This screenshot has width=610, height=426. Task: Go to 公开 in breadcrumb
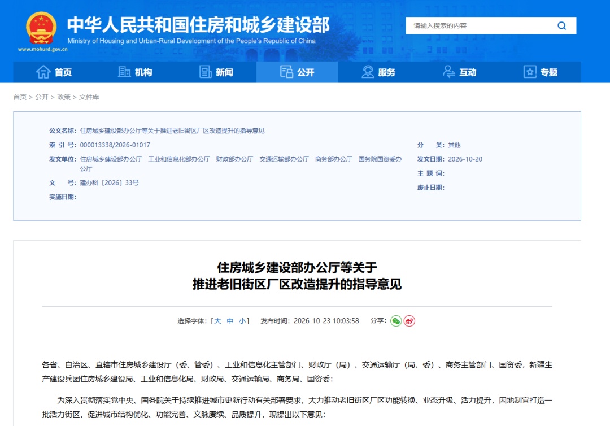[x=42, y=97]
